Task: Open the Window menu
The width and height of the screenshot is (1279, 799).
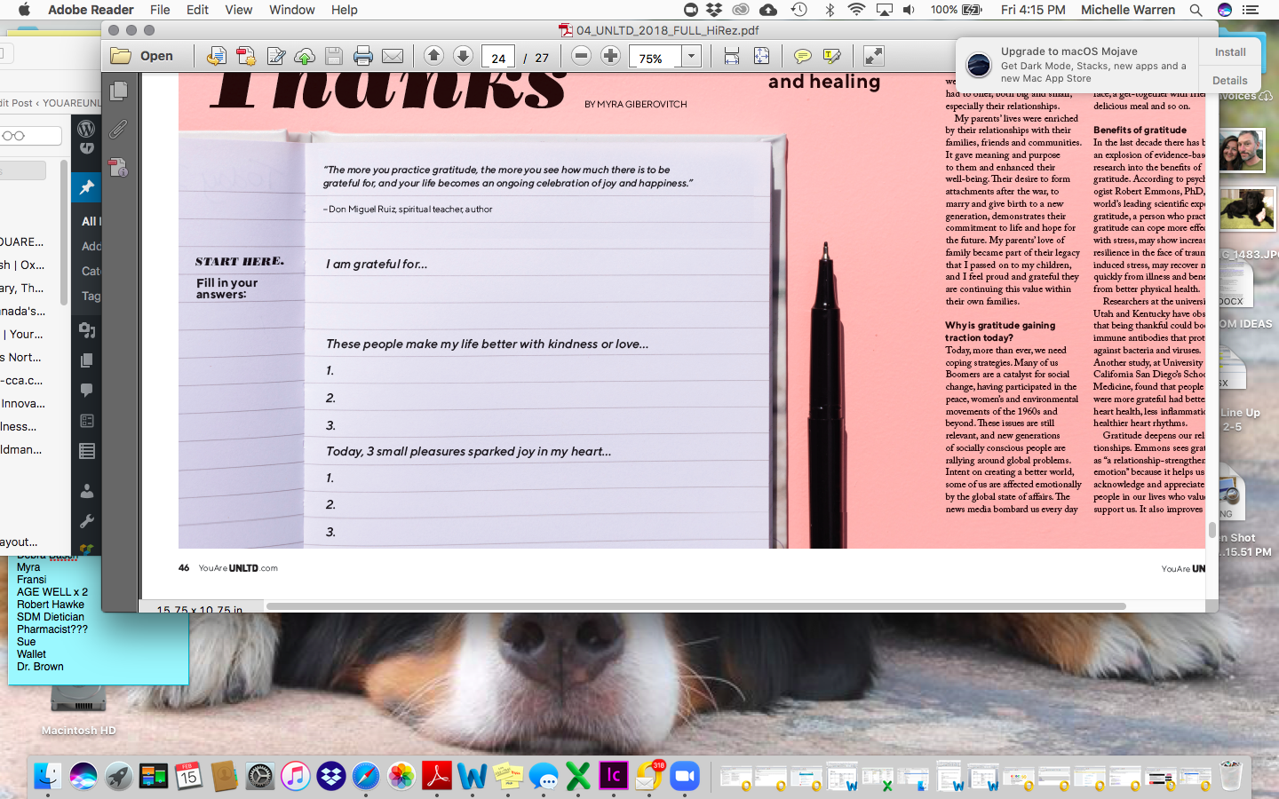Action: pyautogui.click(x=292, y=10)
